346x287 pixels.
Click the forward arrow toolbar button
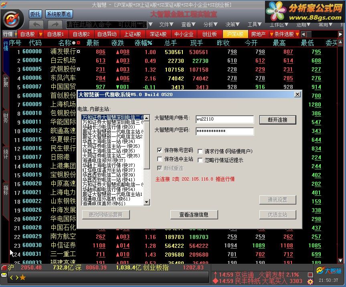55,24
